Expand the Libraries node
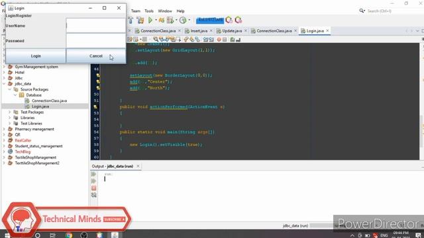This screenshot has height=238, width=424. click(x=10, y=118)
